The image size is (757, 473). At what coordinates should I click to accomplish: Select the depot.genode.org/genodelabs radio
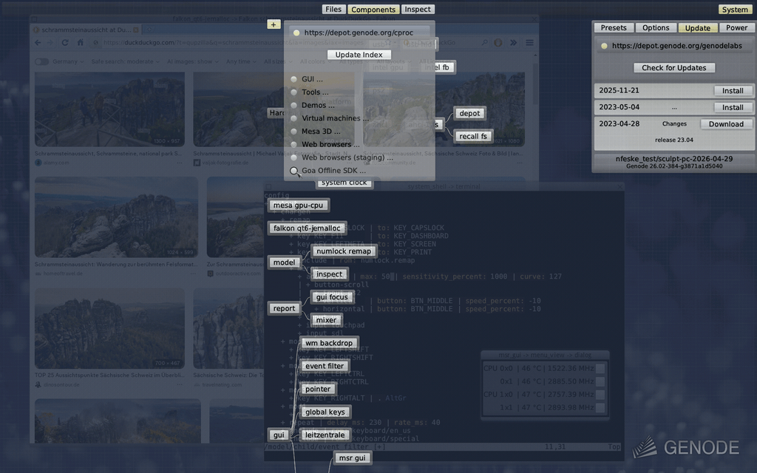pos(604,46)
